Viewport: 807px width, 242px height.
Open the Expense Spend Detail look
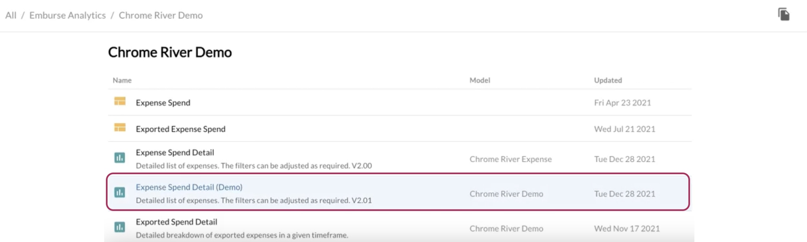click(x=175, y=152)
